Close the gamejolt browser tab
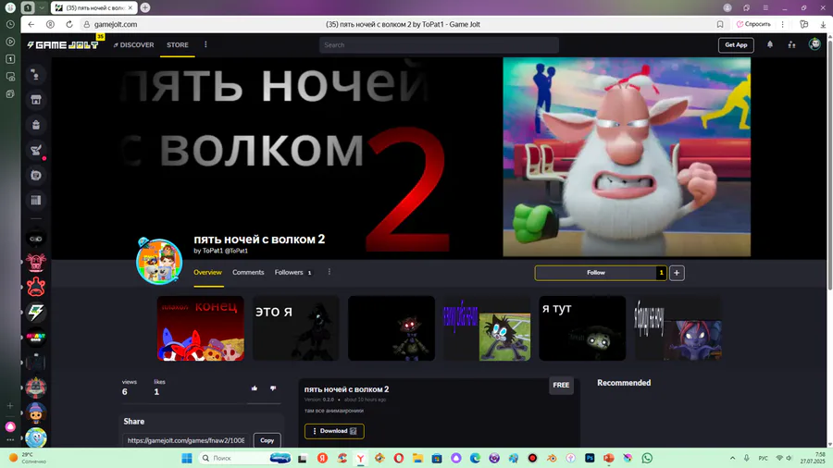 [x=131, y=8]
